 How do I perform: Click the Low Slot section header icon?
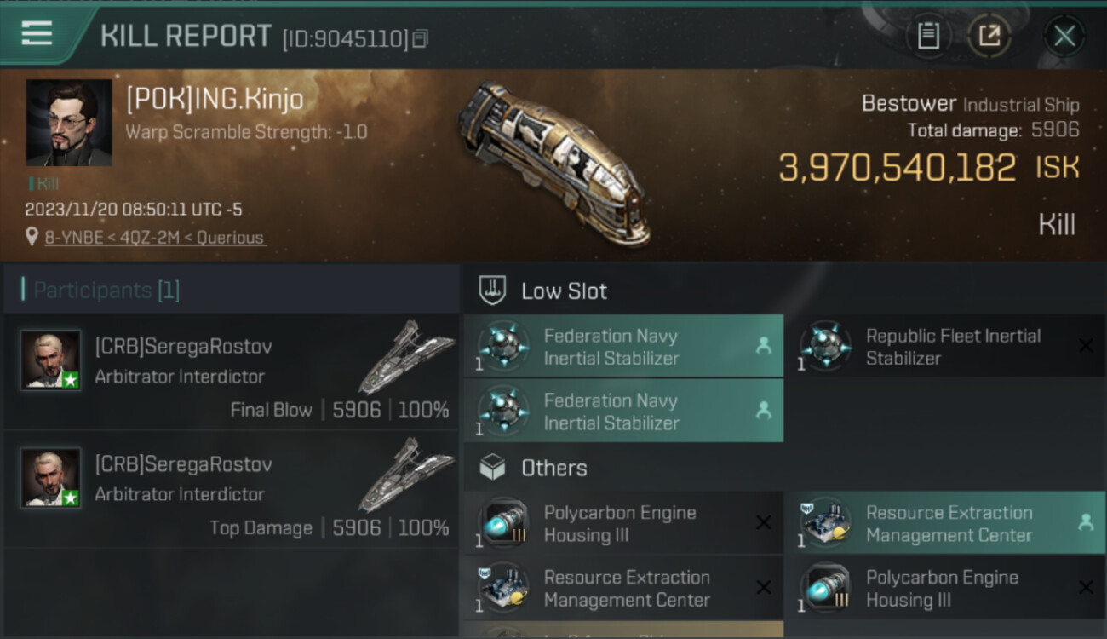[x=492, y=291]
